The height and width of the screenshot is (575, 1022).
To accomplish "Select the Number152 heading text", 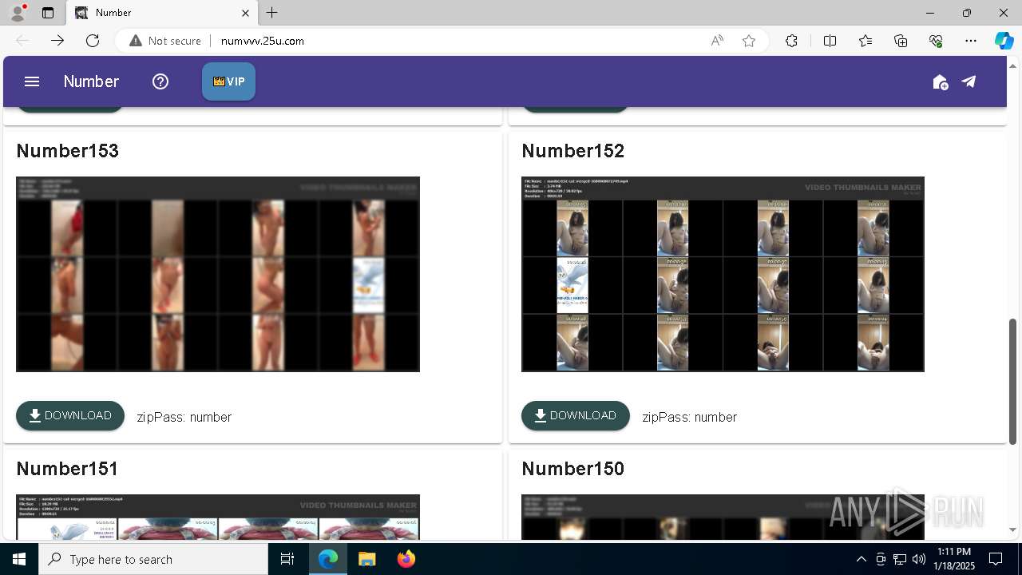I will (573, 151).
